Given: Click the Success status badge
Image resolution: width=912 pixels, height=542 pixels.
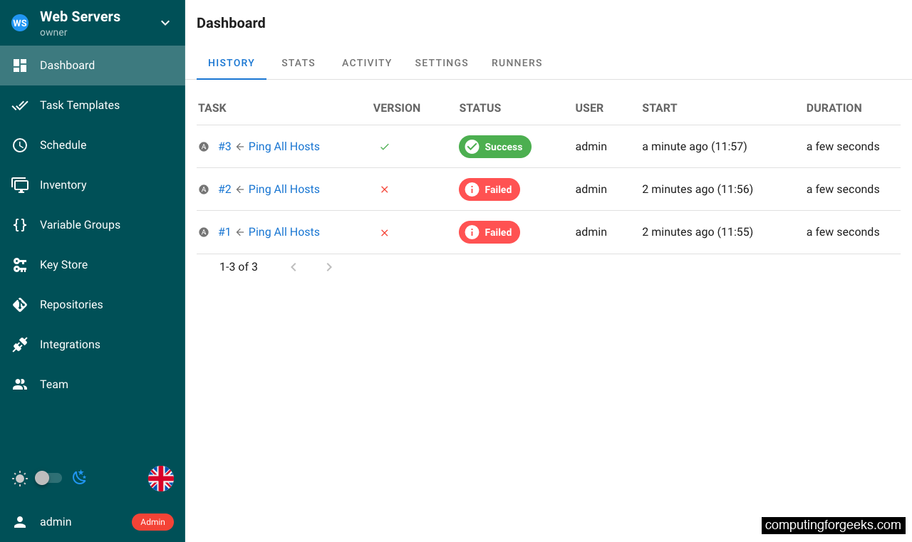Looking at the screenshot, I should [x=494, y=146].
